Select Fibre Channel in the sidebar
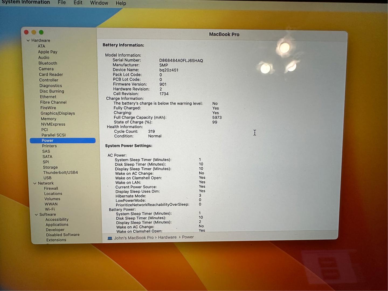The image size is (388, 291). 53,102
